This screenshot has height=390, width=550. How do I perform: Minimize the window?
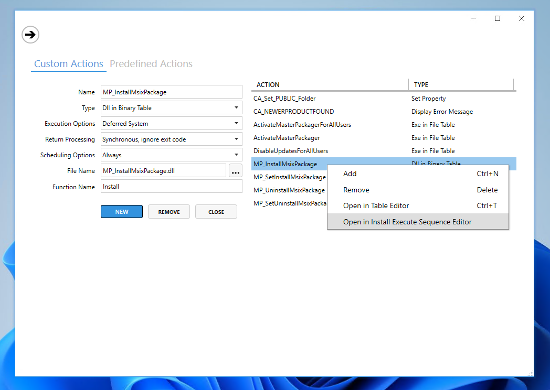coord(473,18)
